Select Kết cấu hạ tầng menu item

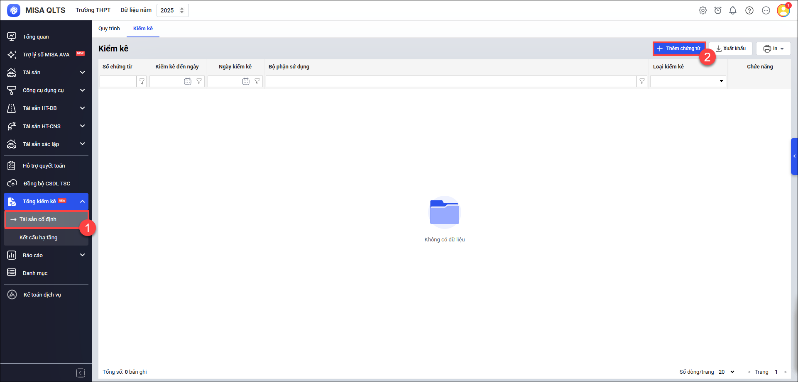click(38, 237)
